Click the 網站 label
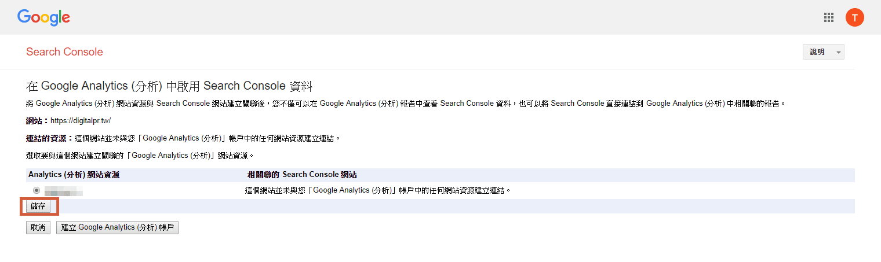The width and height of the screenshot is (881, 262). (x=37, y=121)
